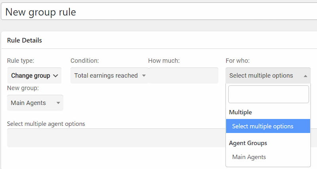The height and width of the screenshot is (169, 317).
Task: Click the Condition dropdown arrow icon
Action: point(144,75)
